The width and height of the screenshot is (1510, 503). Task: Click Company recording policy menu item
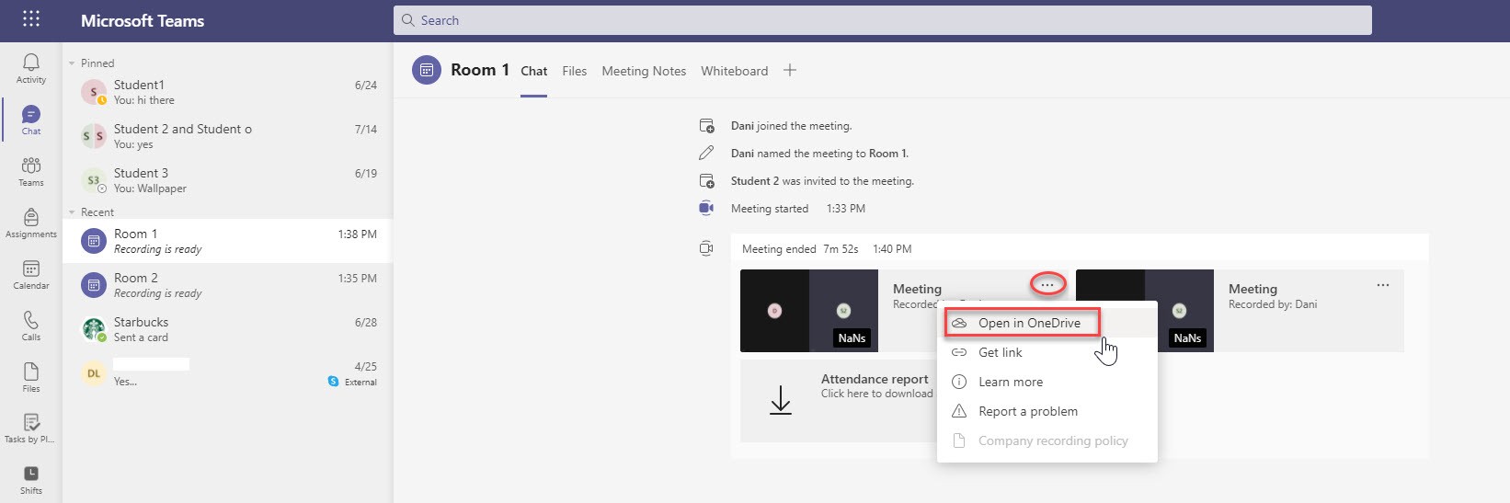pos(1047,440)
